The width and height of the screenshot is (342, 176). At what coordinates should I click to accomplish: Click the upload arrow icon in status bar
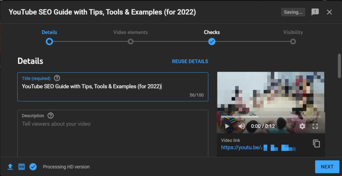click(x=10, y=167)
